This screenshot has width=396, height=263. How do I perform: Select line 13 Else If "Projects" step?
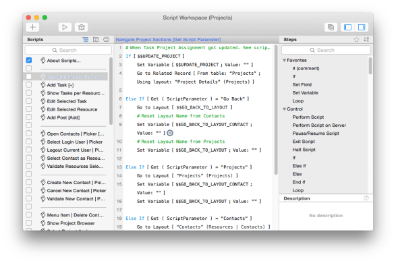189,167
